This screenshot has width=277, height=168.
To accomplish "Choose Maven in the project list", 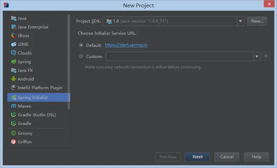I will tap(37, 106).
